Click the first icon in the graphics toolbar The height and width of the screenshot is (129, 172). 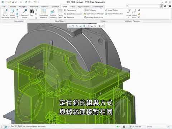point(70,26)
